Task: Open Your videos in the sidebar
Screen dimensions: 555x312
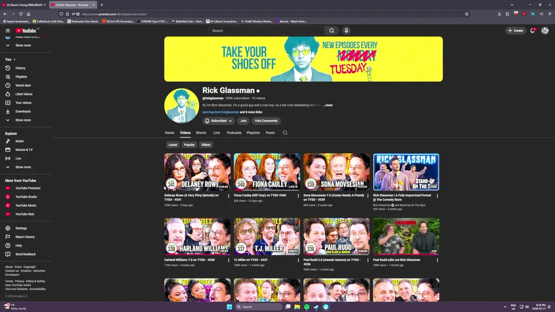Action: (23, 103)
